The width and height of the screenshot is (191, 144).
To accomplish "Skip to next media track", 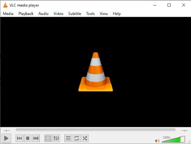I will (36, 138).
